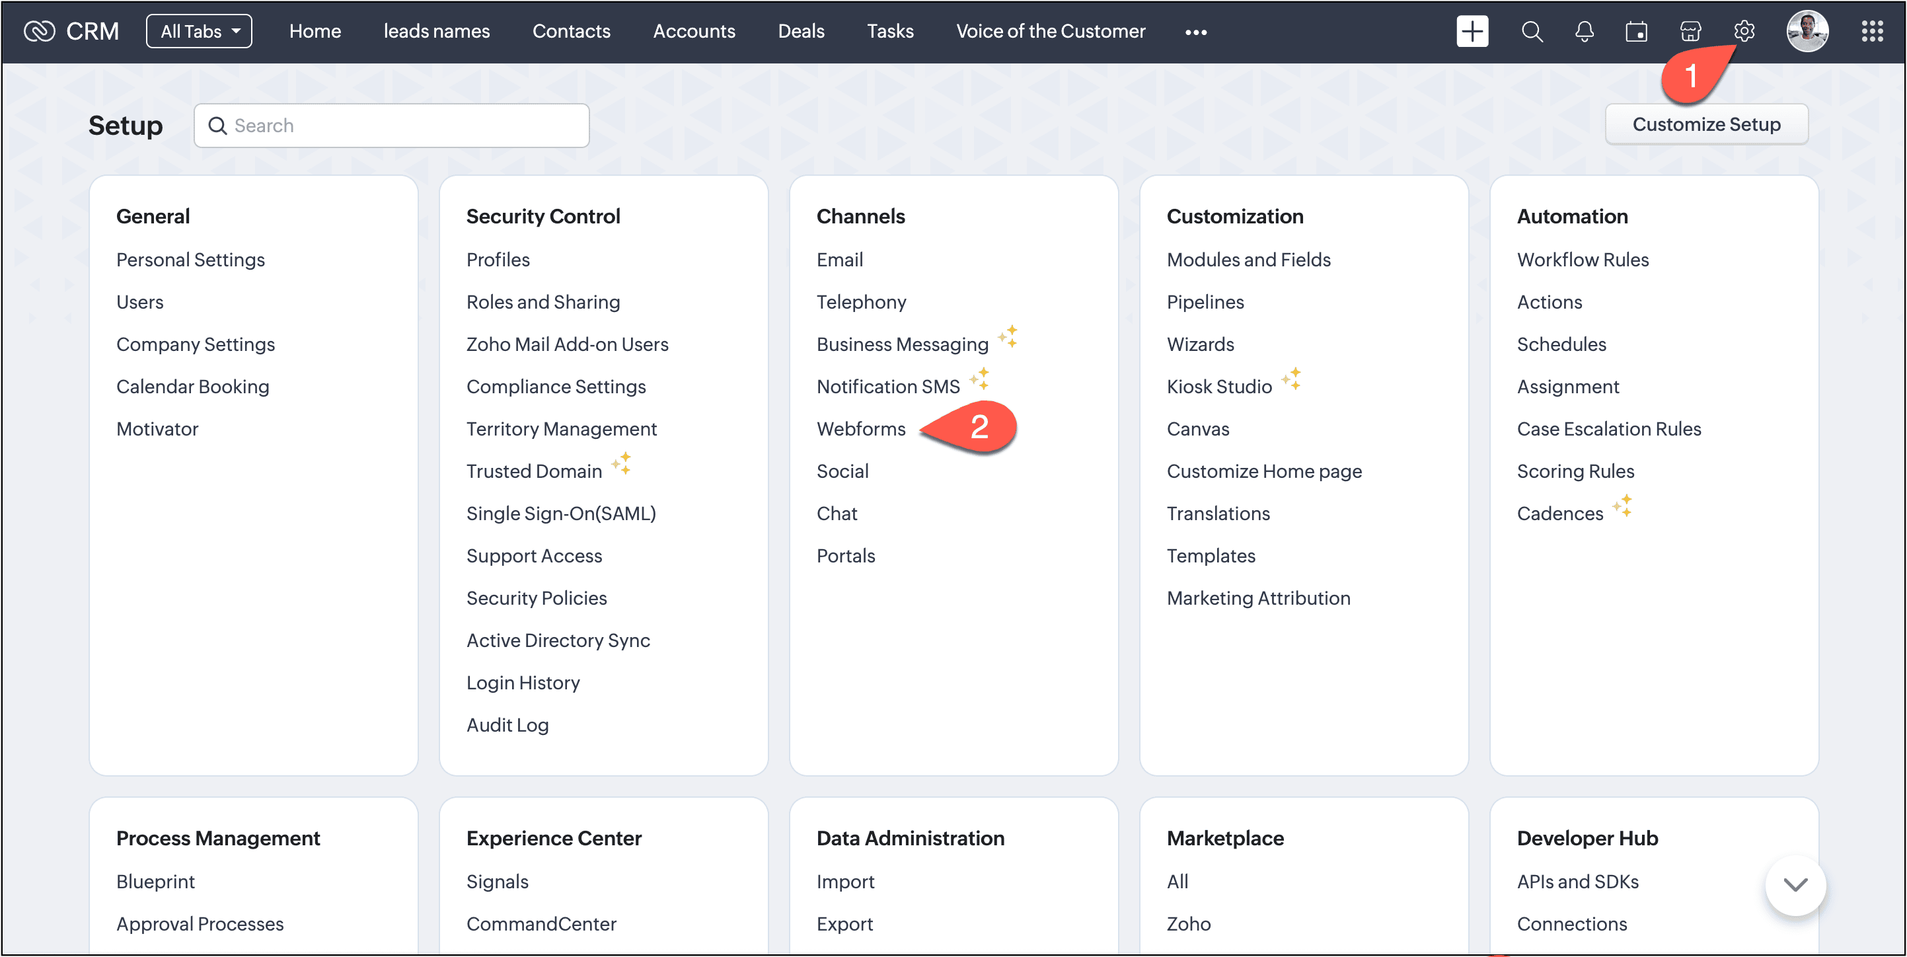1907x957 pixels.
Task: Open the apps grid launcher icon
Action: tap(1871, 31)
